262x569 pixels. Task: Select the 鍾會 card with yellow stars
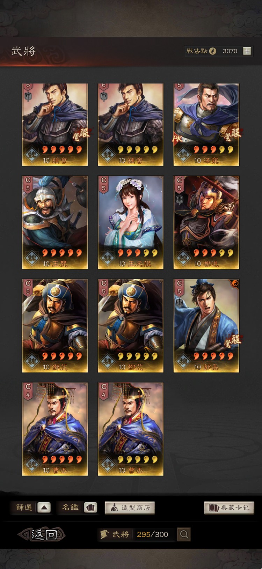point(131,124)
